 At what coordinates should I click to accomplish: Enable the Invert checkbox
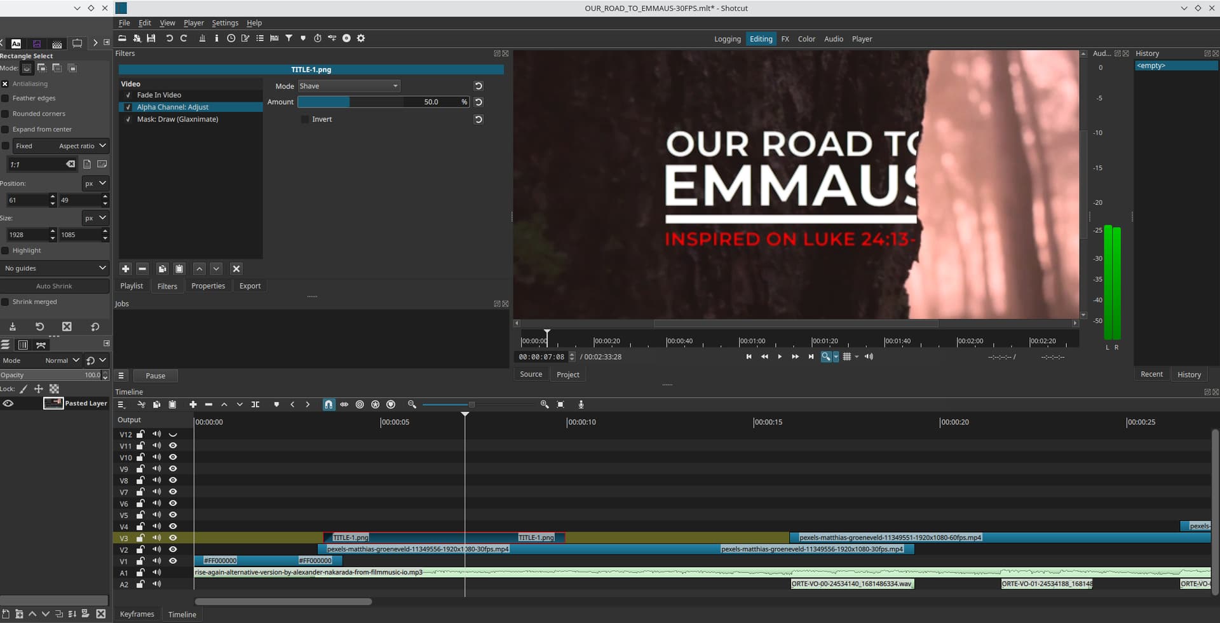click(305, 120)
